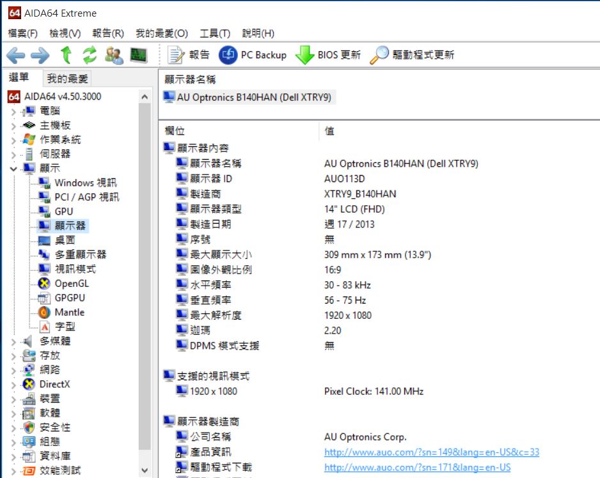
Task: Select Windows 視訊 in the tree
Action: pos(86,183)
